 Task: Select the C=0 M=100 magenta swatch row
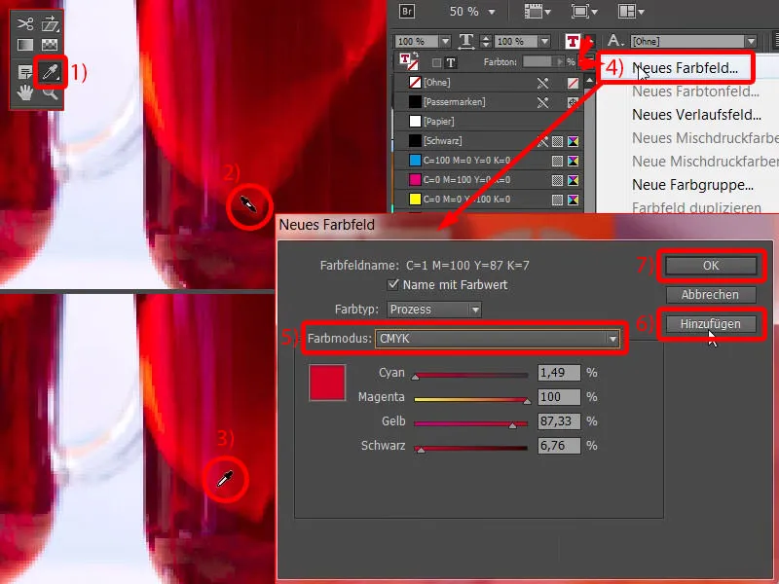[489, 180]
